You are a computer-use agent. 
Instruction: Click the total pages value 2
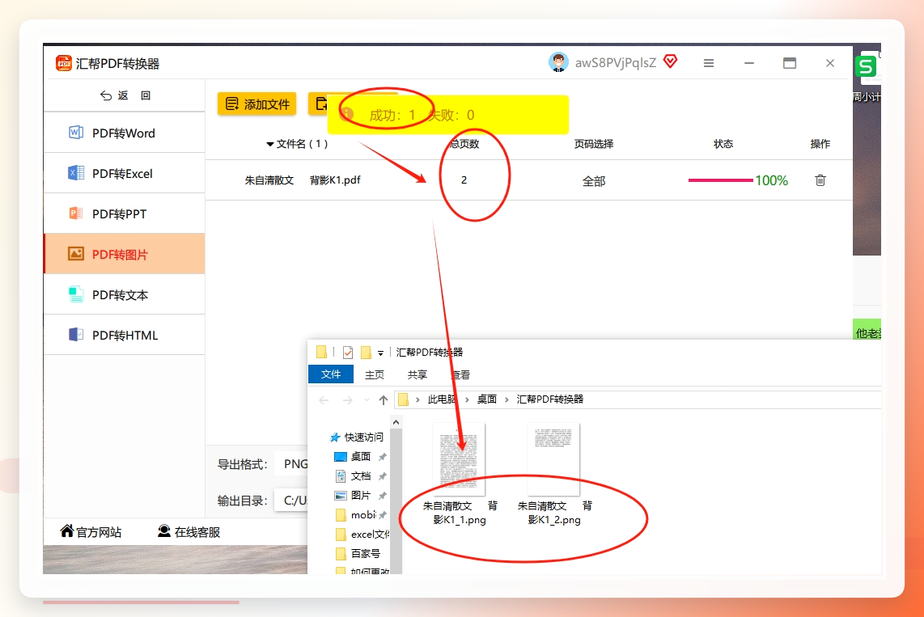(x=464, y=180)
